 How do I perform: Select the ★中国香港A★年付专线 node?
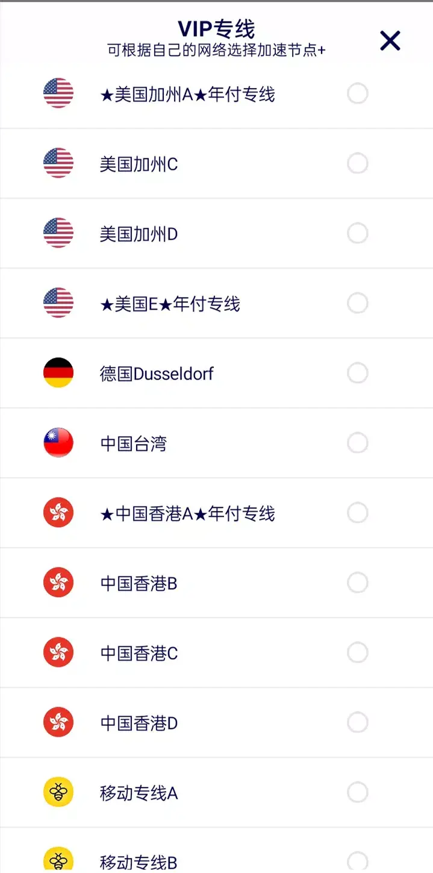click(188, 513)
